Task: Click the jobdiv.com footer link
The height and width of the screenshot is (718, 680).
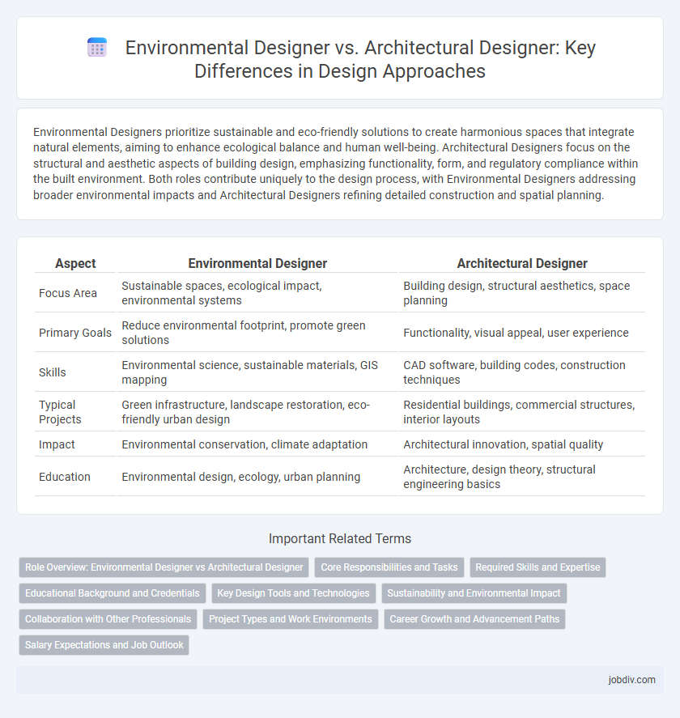Action: tap(631, 679)
